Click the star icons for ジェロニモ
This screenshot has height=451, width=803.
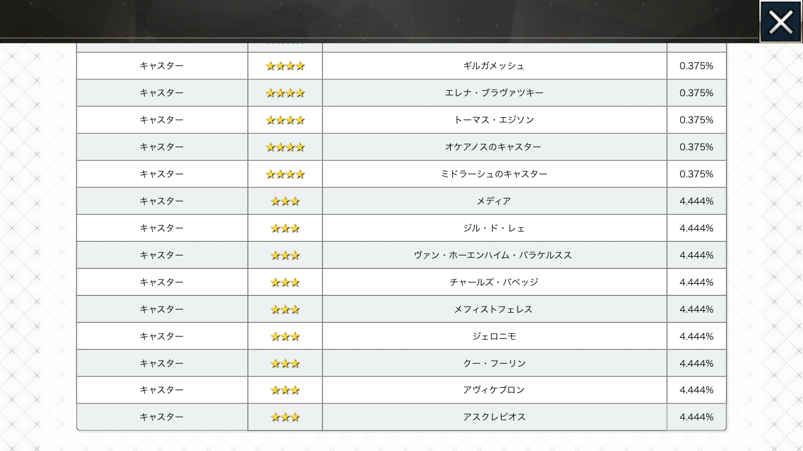point(285,337)
